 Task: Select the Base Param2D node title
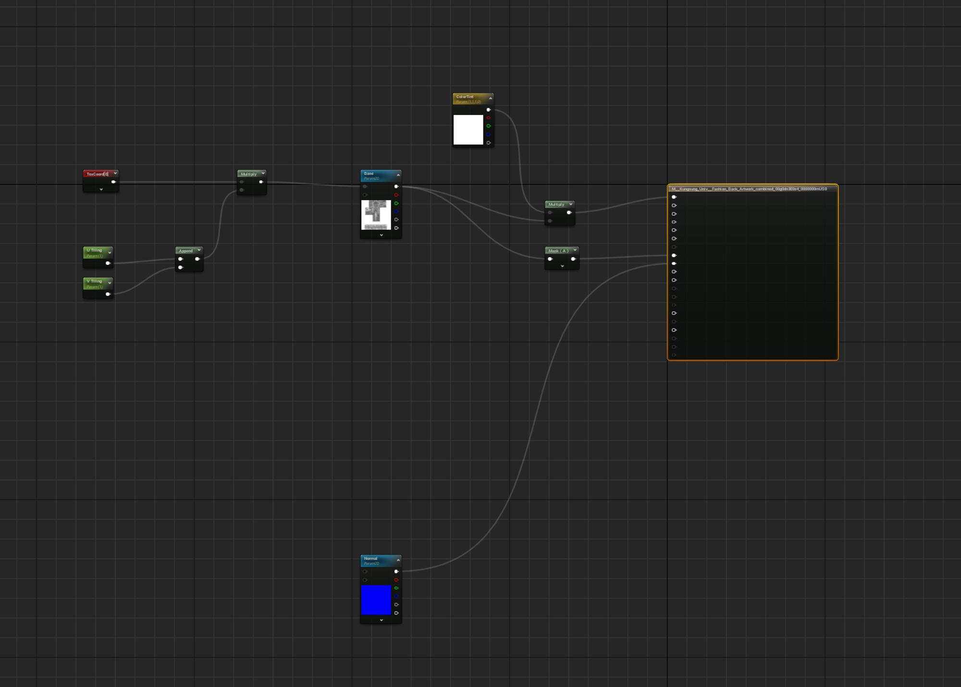369,173
